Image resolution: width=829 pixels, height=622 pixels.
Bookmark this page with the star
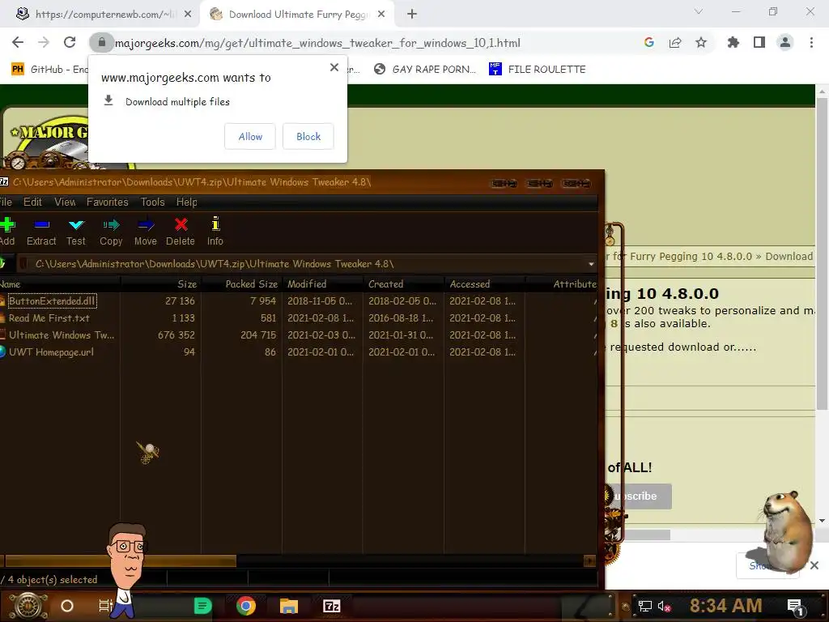701,42
